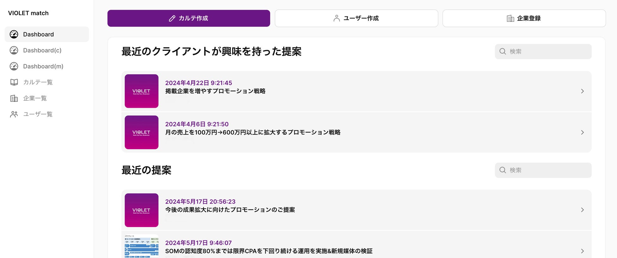Open 今後の成果拡大に向けたプロモーションのご提案 title
The image size is (617, 258).
click(230, 210)
